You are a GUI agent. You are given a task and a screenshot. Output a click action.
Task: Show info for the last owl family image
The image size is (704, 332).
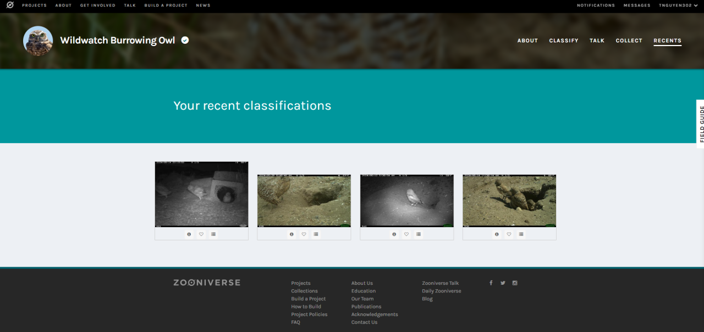(x=497, y=234)
